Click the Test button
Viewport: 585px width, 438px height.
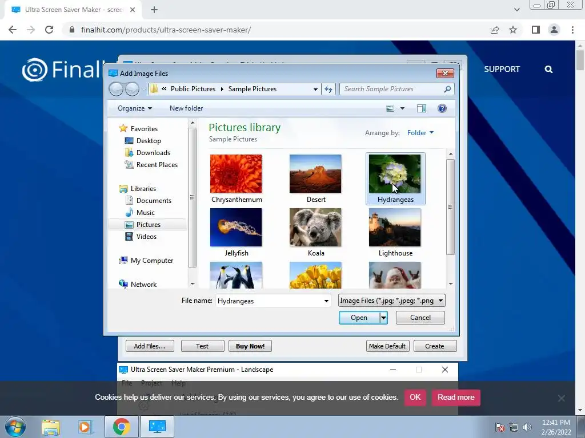coord(202,346)
